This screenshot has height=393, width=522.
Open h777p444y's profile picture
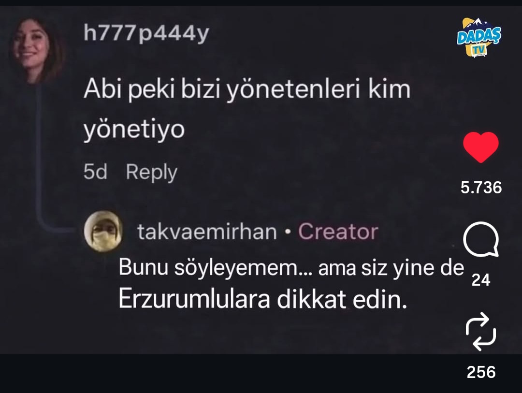37,50
